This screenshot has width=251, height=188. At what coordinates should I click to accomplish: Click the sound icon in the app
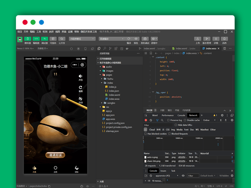[81, 76]
